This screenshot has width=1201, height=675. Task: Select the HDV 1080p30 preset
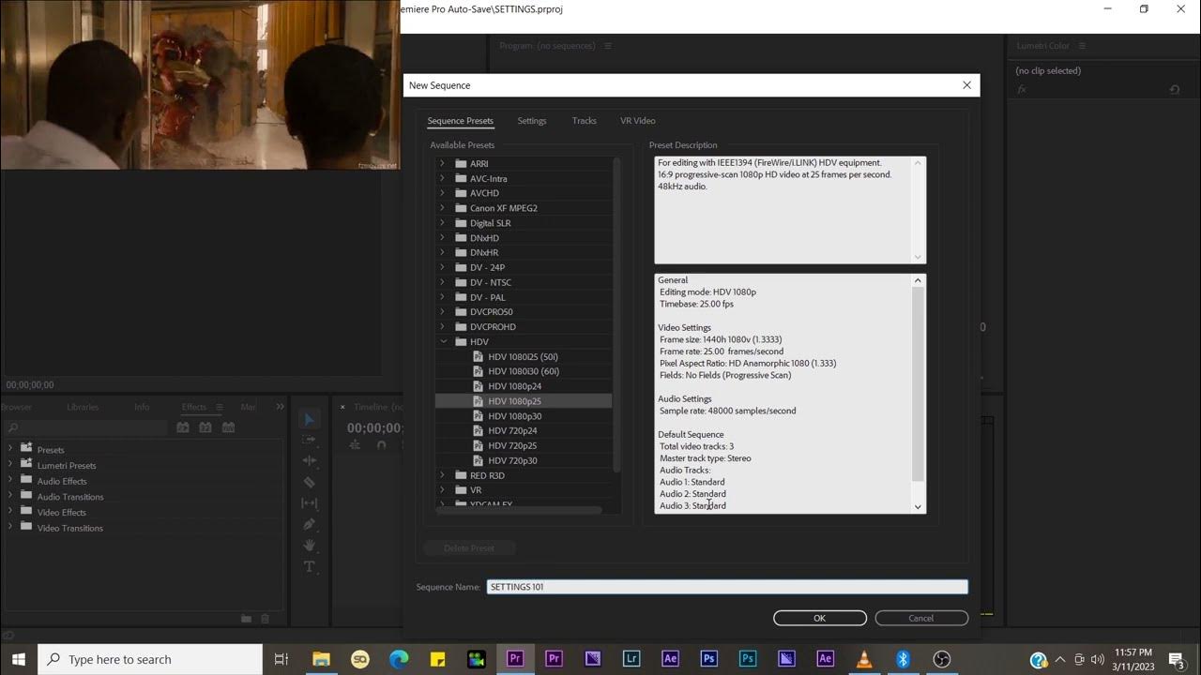tap(514, 416)
